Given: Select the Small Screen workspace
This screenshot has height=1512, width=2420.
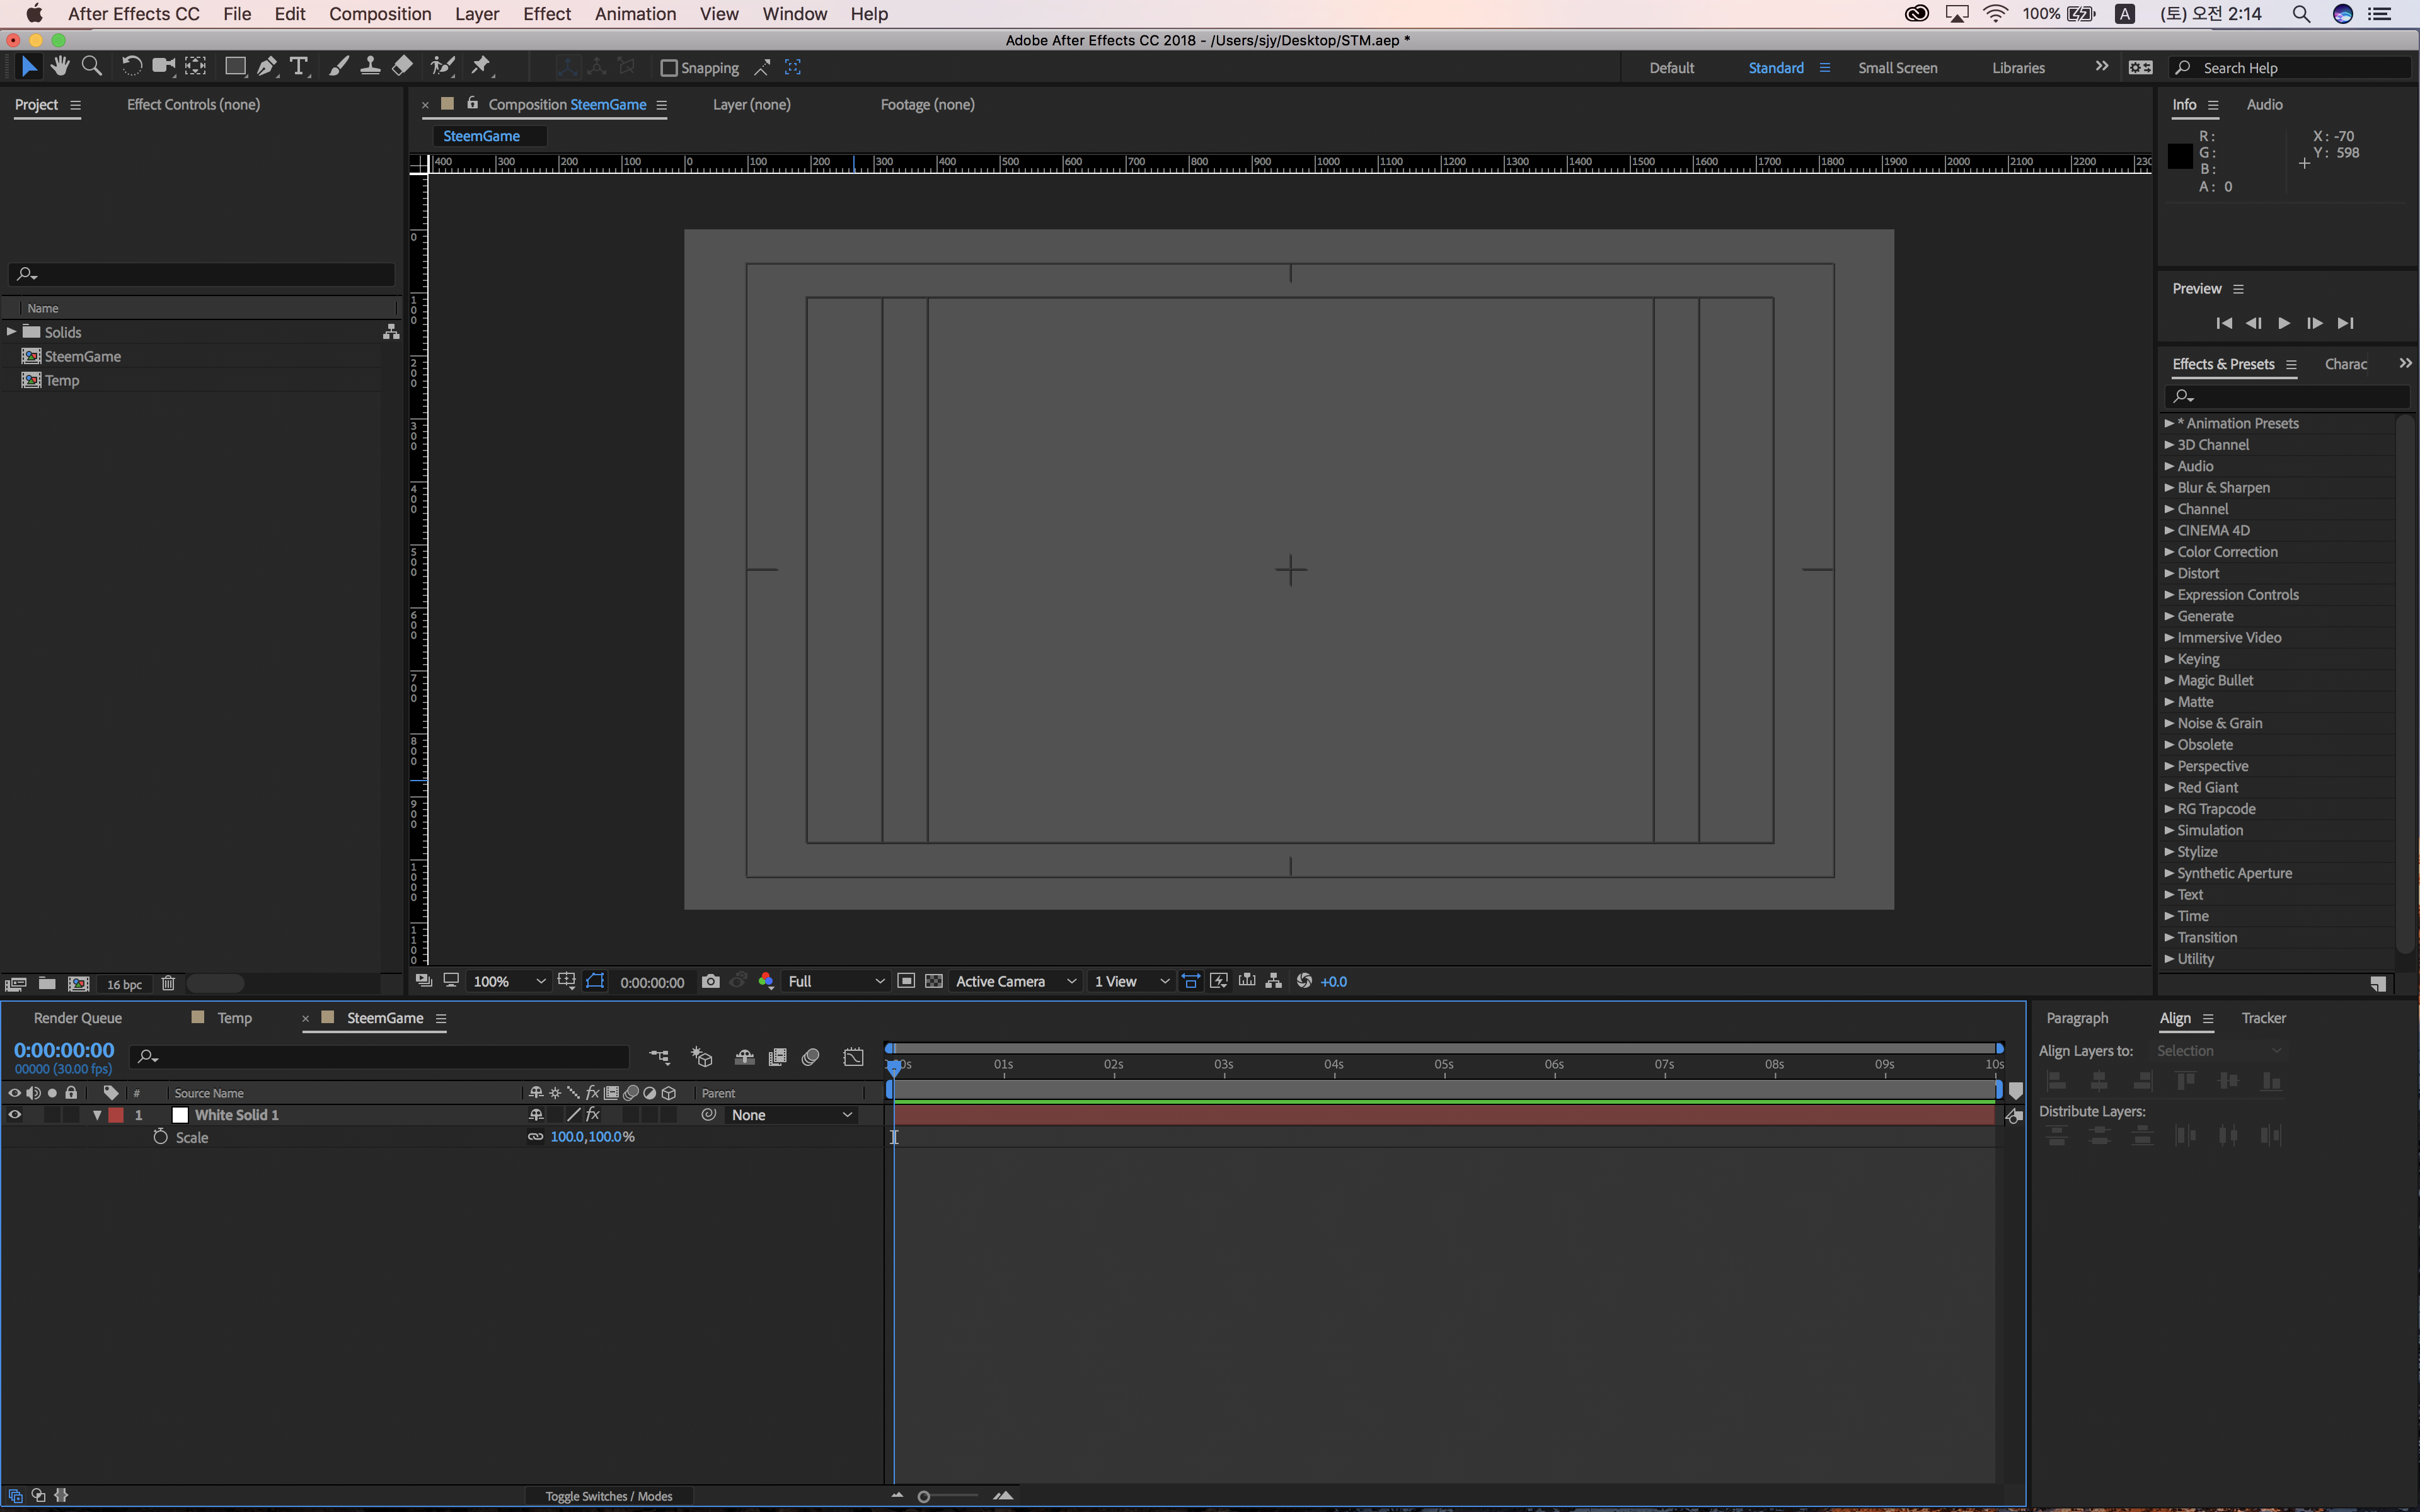Looking at the screenshot, I should tap(1897, 68).
